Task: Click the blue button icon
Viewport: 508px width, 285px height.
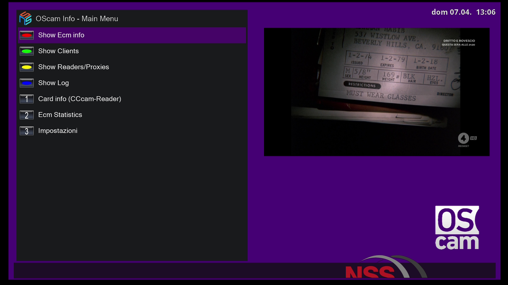Action: (x=26, y=83)
